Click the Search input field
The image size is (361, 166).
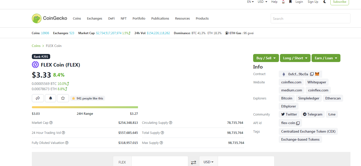tap(310, 18)
